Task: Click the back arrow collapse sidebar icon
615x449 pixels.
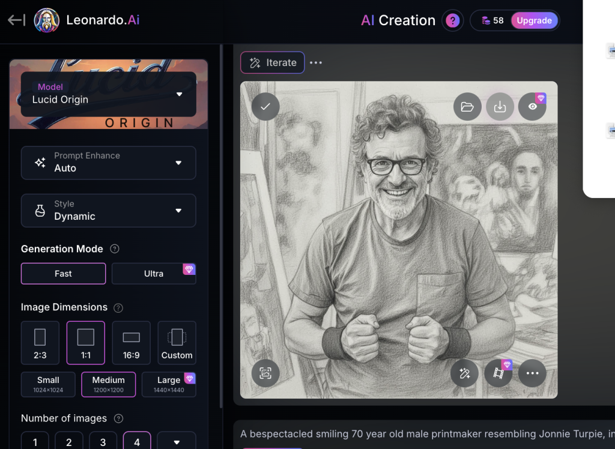Action: tap(16, 20)
